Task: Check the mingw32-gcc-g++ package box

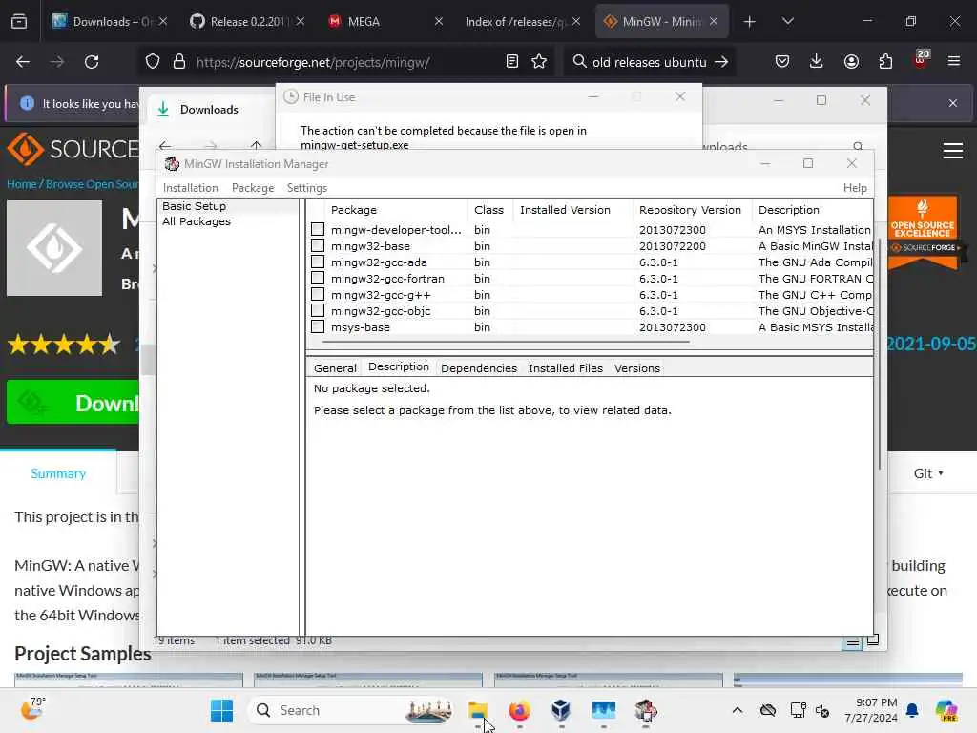Action: coord(318,294)
